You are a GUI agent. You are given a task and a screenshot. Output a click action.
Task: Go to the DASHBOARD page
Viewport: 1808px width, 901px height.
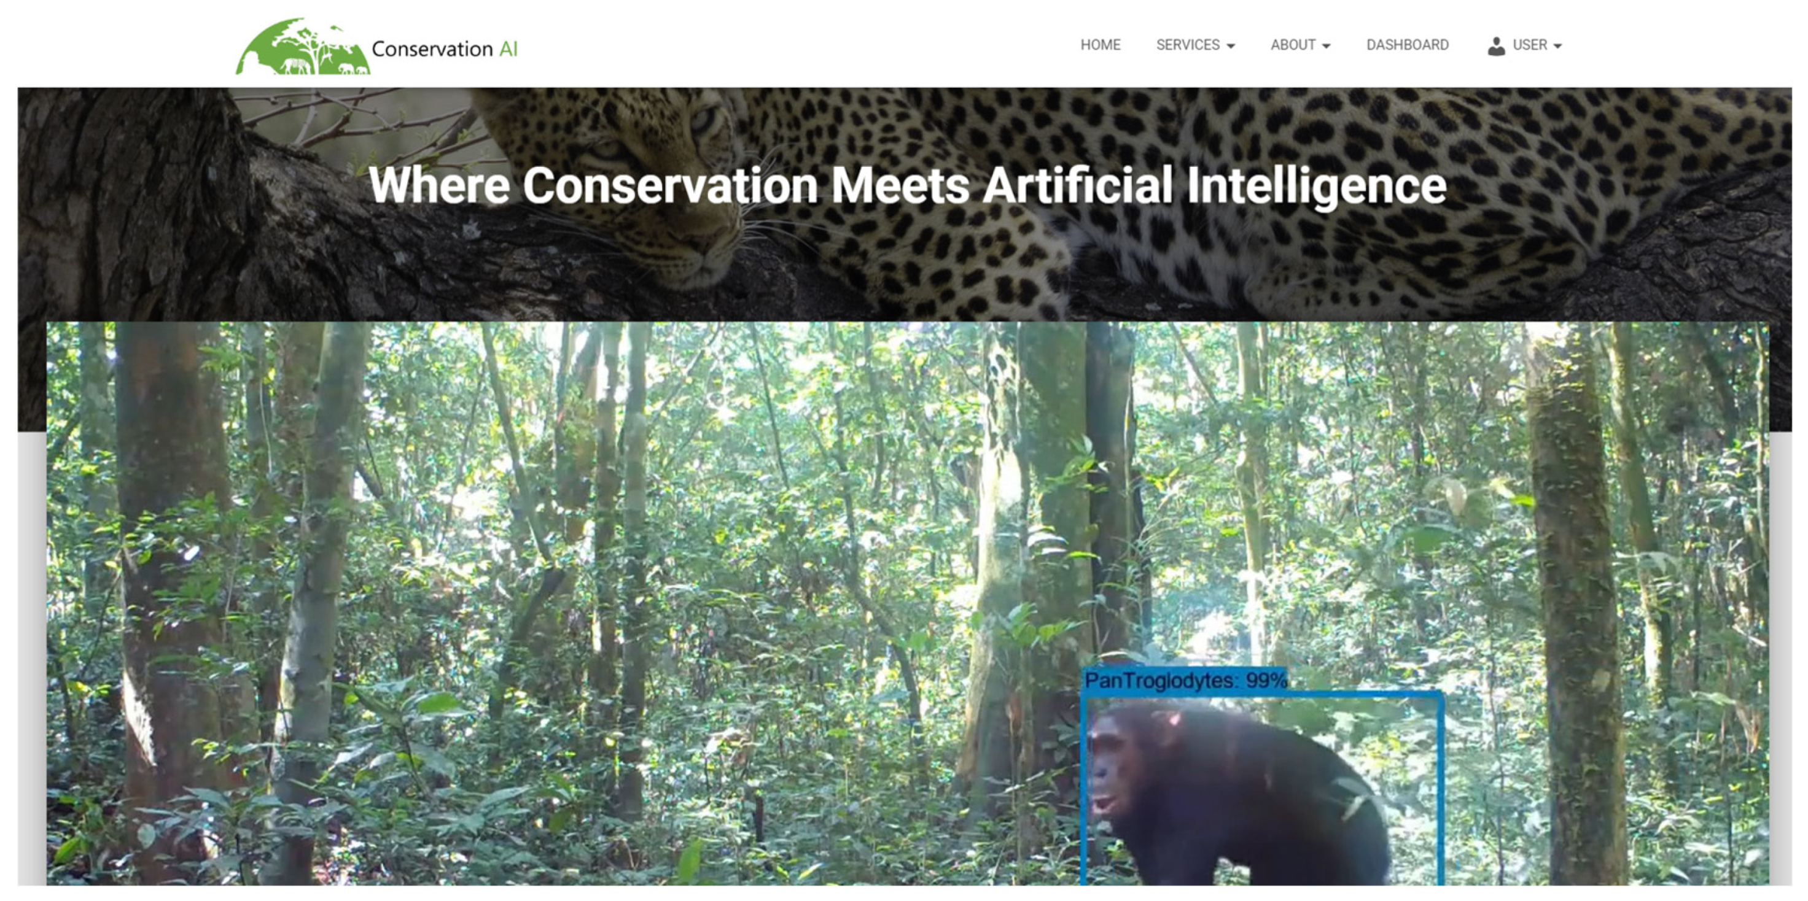pyautogui.click(x=1407, y=45)
